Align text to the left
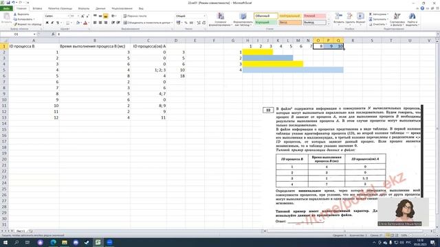Viewport: 440px width, 247px height. [95, 23]
